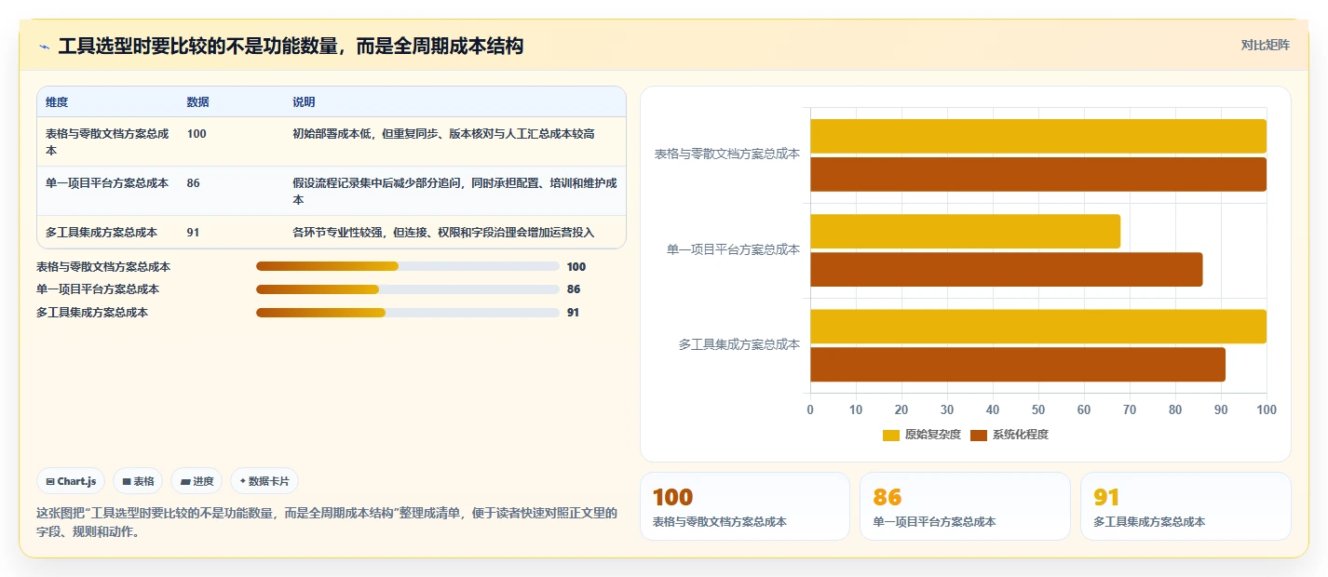The height and width of the screenshot is (577, 1328).
Task: Click the yellow bar for 多工具集成方案总成本
Action: coord(1038,327)
